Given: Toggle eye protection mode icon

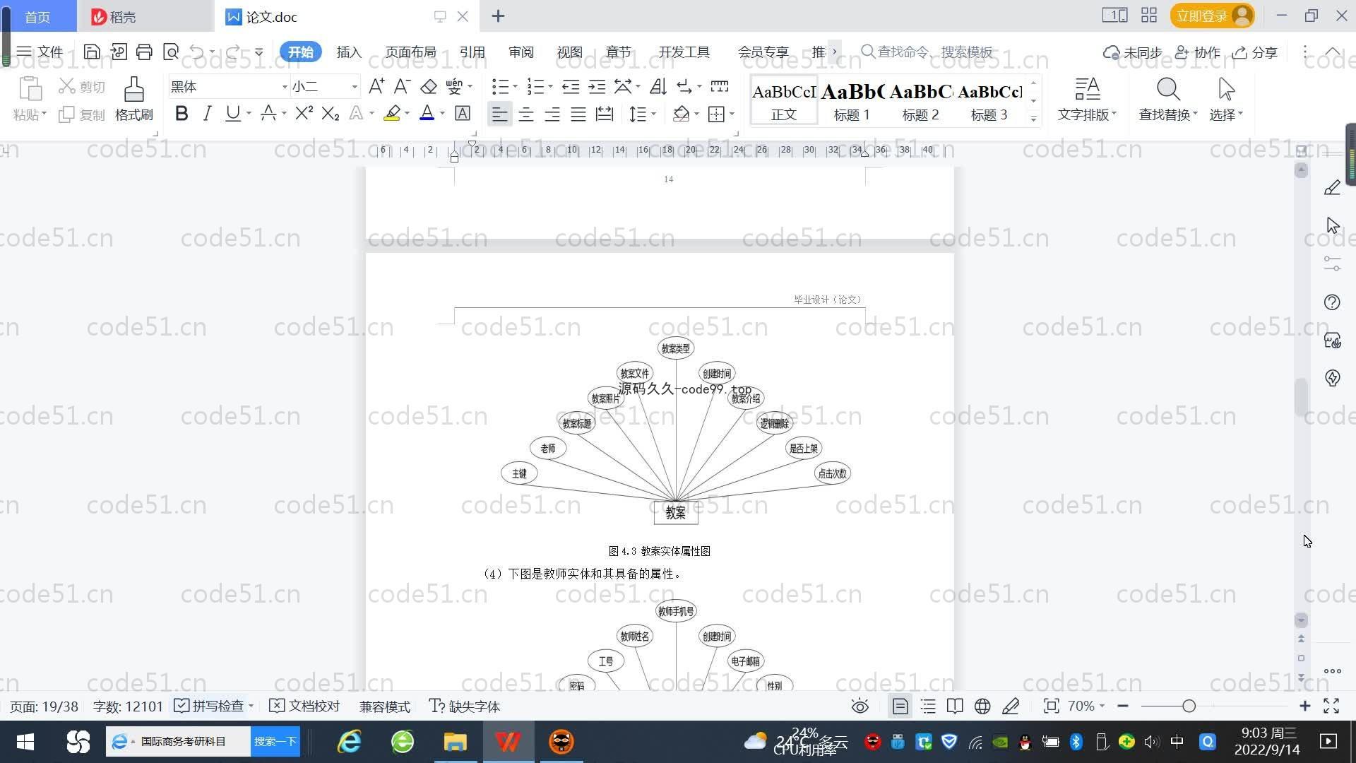Looking at the screenshot, I should coord(860,706).
